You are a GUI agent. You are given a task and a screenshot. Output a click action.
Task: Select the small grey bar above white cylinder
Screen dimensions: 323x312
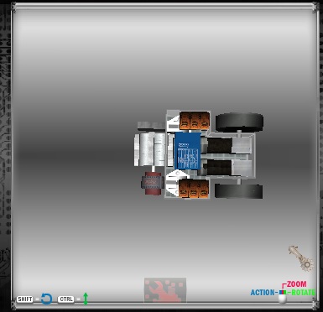click(x=151, y=125)
